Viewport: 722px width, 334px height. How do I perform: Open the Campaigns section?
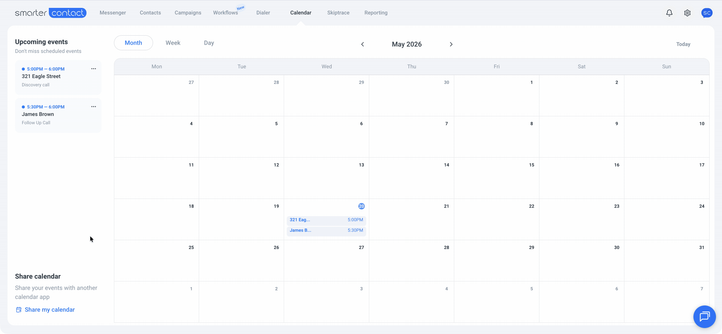(188, 13)
